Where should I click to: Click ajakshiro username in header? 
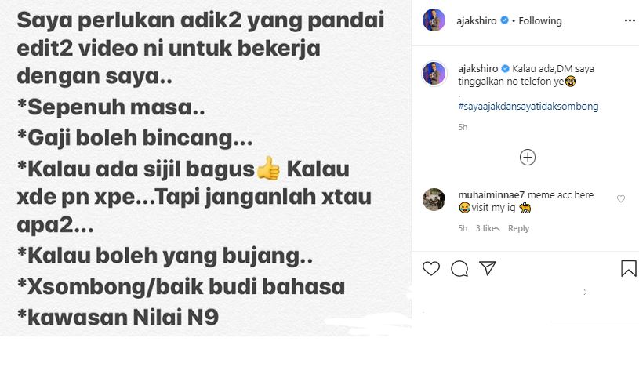pos(477,21)
